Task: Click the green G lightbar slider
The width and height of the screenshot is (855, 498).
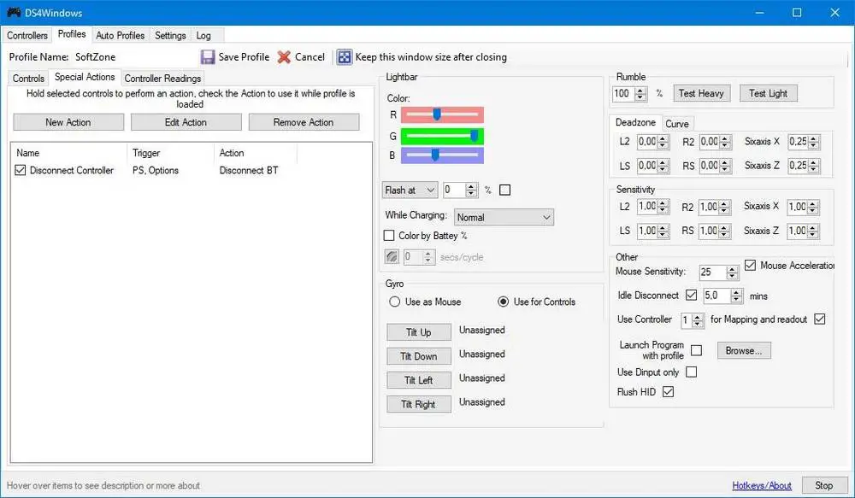Action: (x=442, y=136)
